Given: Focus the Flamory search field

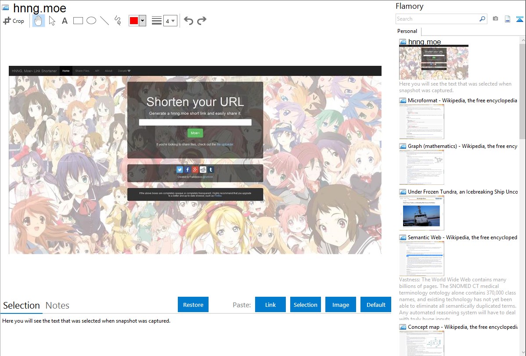Looking at the screenshot, I should click(x=437, y=19).
